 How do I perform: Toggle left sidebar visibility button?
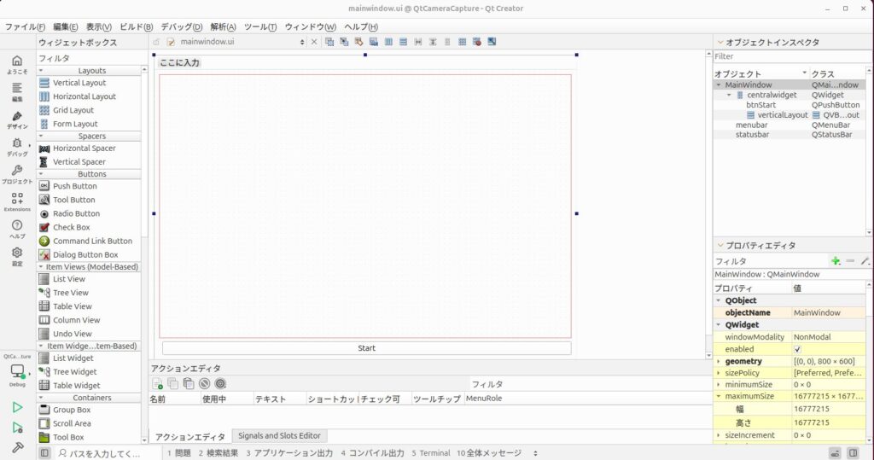[45, 453]
